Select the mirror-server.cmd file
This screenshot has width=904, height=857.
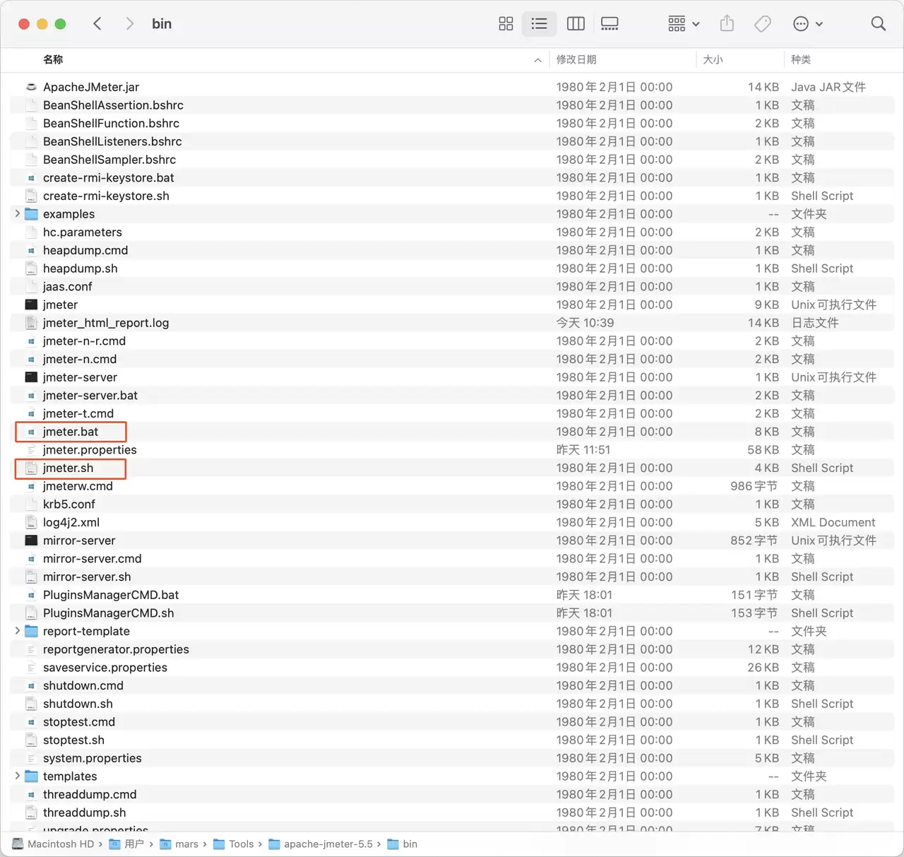(x=93, y=559)
